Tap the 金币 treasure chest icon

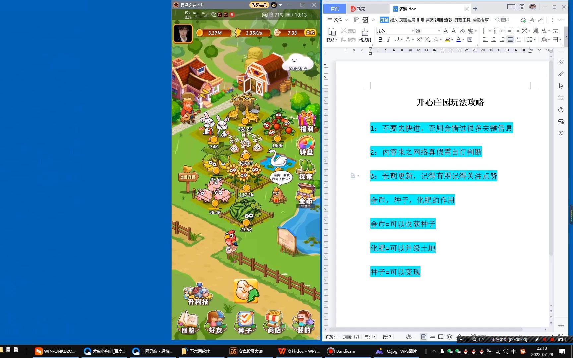pos(306,196)
